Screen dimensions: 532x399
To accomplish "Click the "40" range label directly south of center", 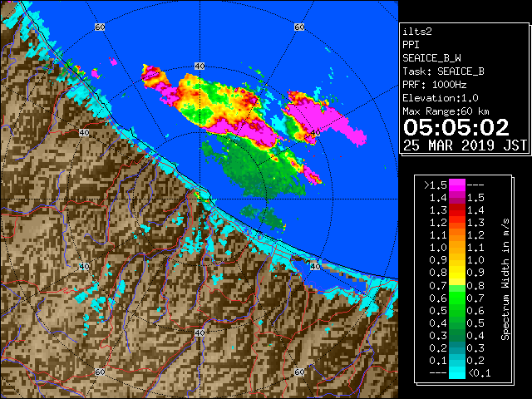I will (x=199, y=332).
